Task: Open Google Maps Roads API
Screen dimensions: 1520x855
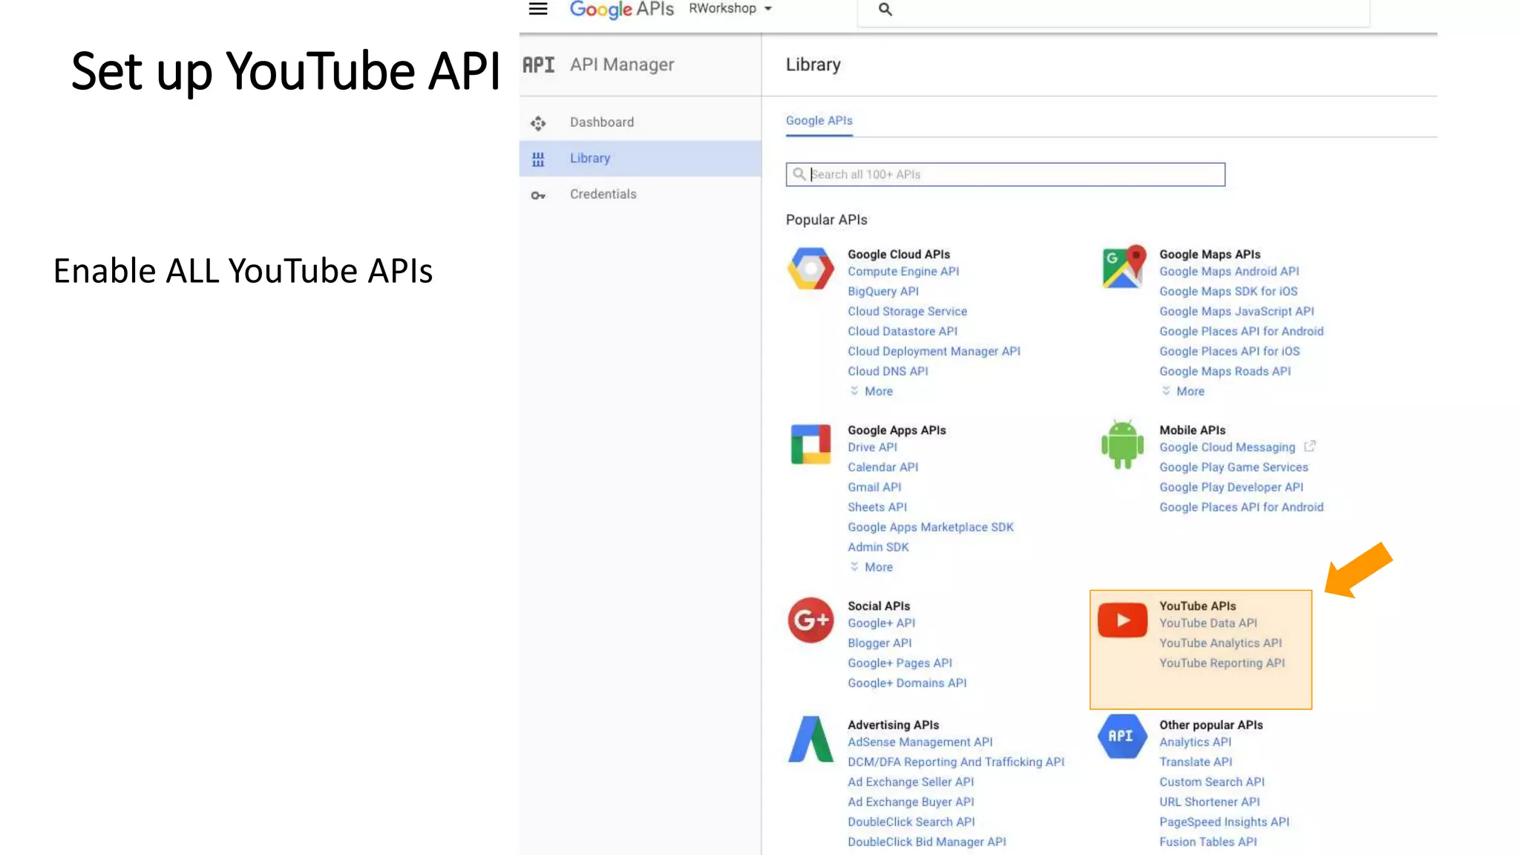Action: coord(1225,372)
